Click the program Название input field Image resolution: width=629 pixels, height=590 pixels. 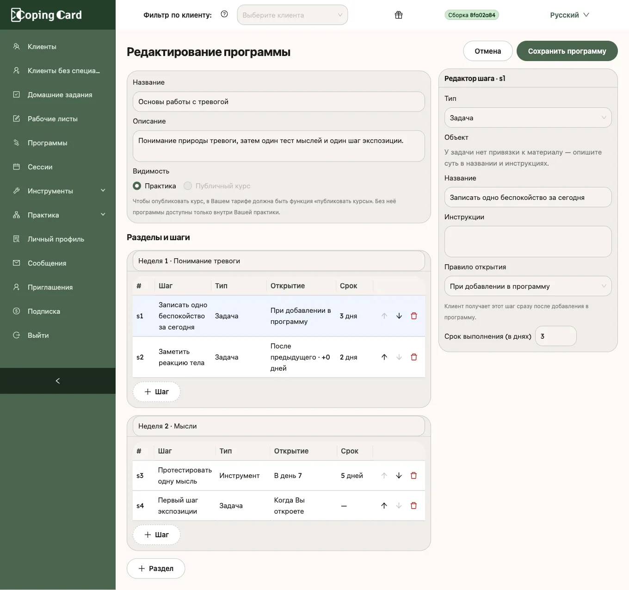[278, 102]
